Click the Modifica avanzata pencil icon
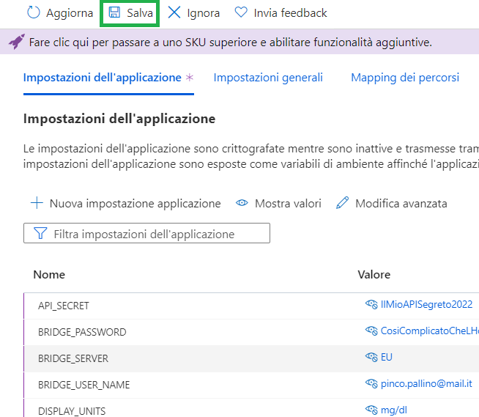The width and height of the screenshot is (479, 417). (342, 203)
